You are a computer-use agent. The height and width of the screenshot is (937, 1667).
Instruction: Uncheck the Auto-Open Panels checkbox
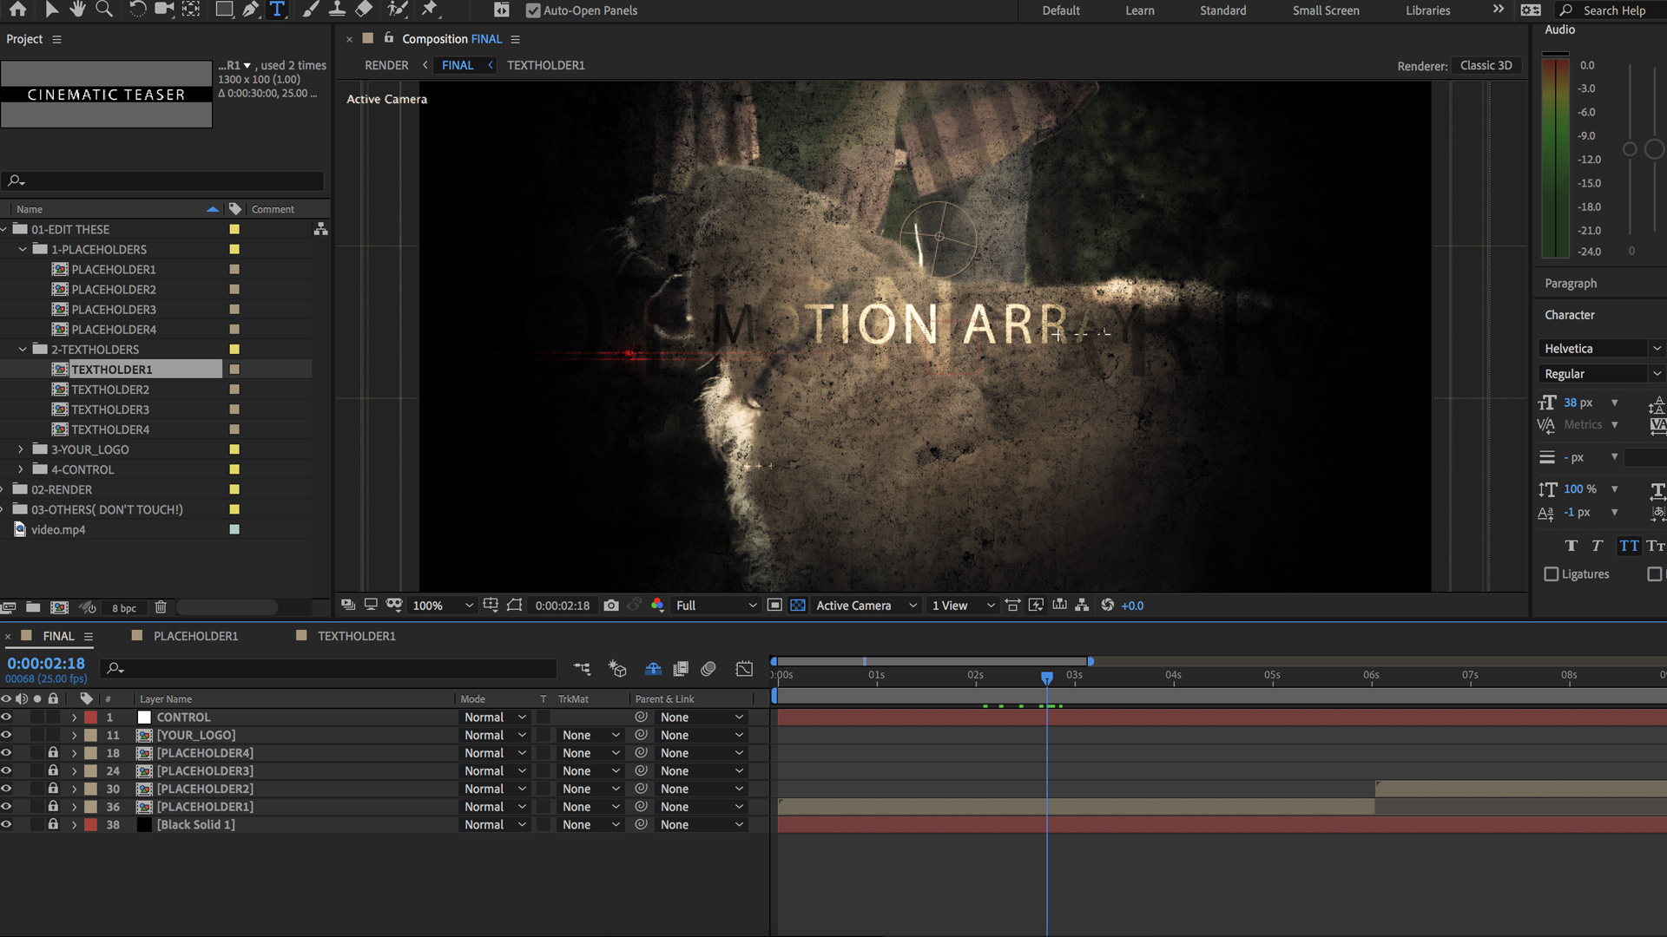point(532,10)
